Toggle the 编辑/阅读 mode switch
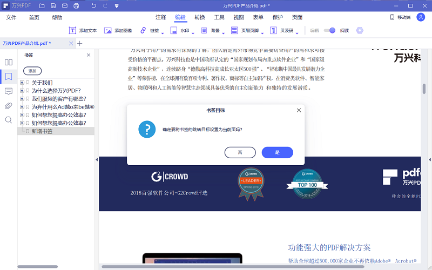Image resolution: width=432 pixels, height=270 pixels. click(329, 30)
